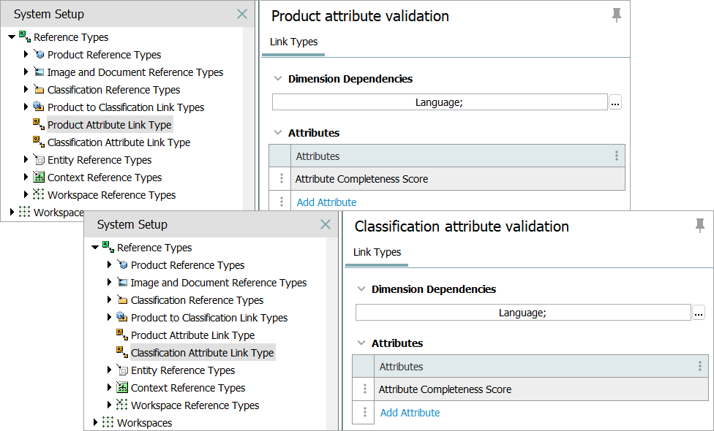Collapse Dimension Dependencies section in Product panel

pyautogui.click(x=278, y=79)
